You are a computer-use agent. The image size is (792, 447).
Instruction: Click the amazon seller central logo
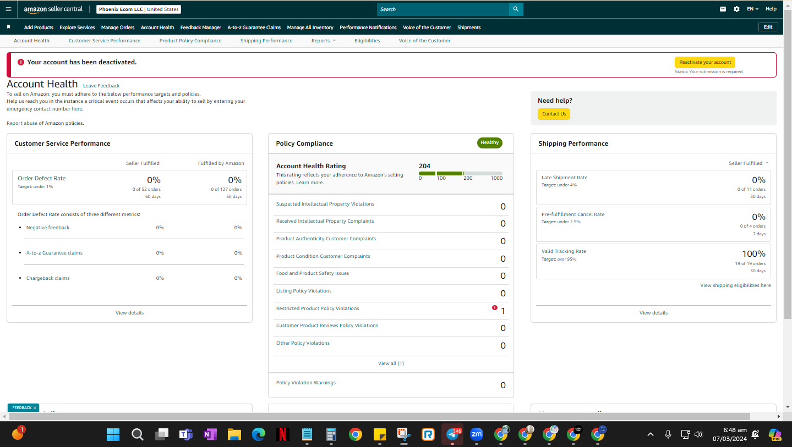tap(53, 9)
